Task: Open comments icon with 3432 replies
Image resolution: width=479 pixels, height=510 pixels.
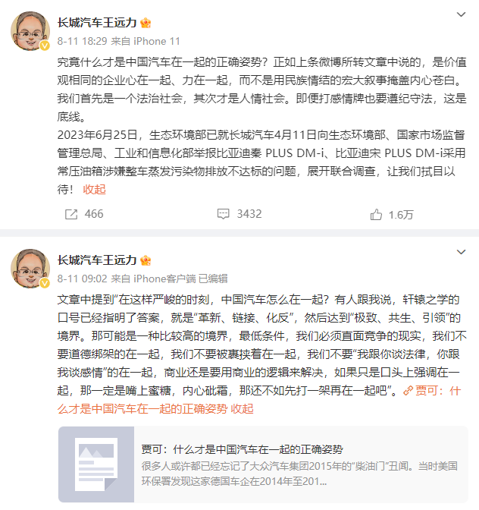Action: click(x=223, y=214)
